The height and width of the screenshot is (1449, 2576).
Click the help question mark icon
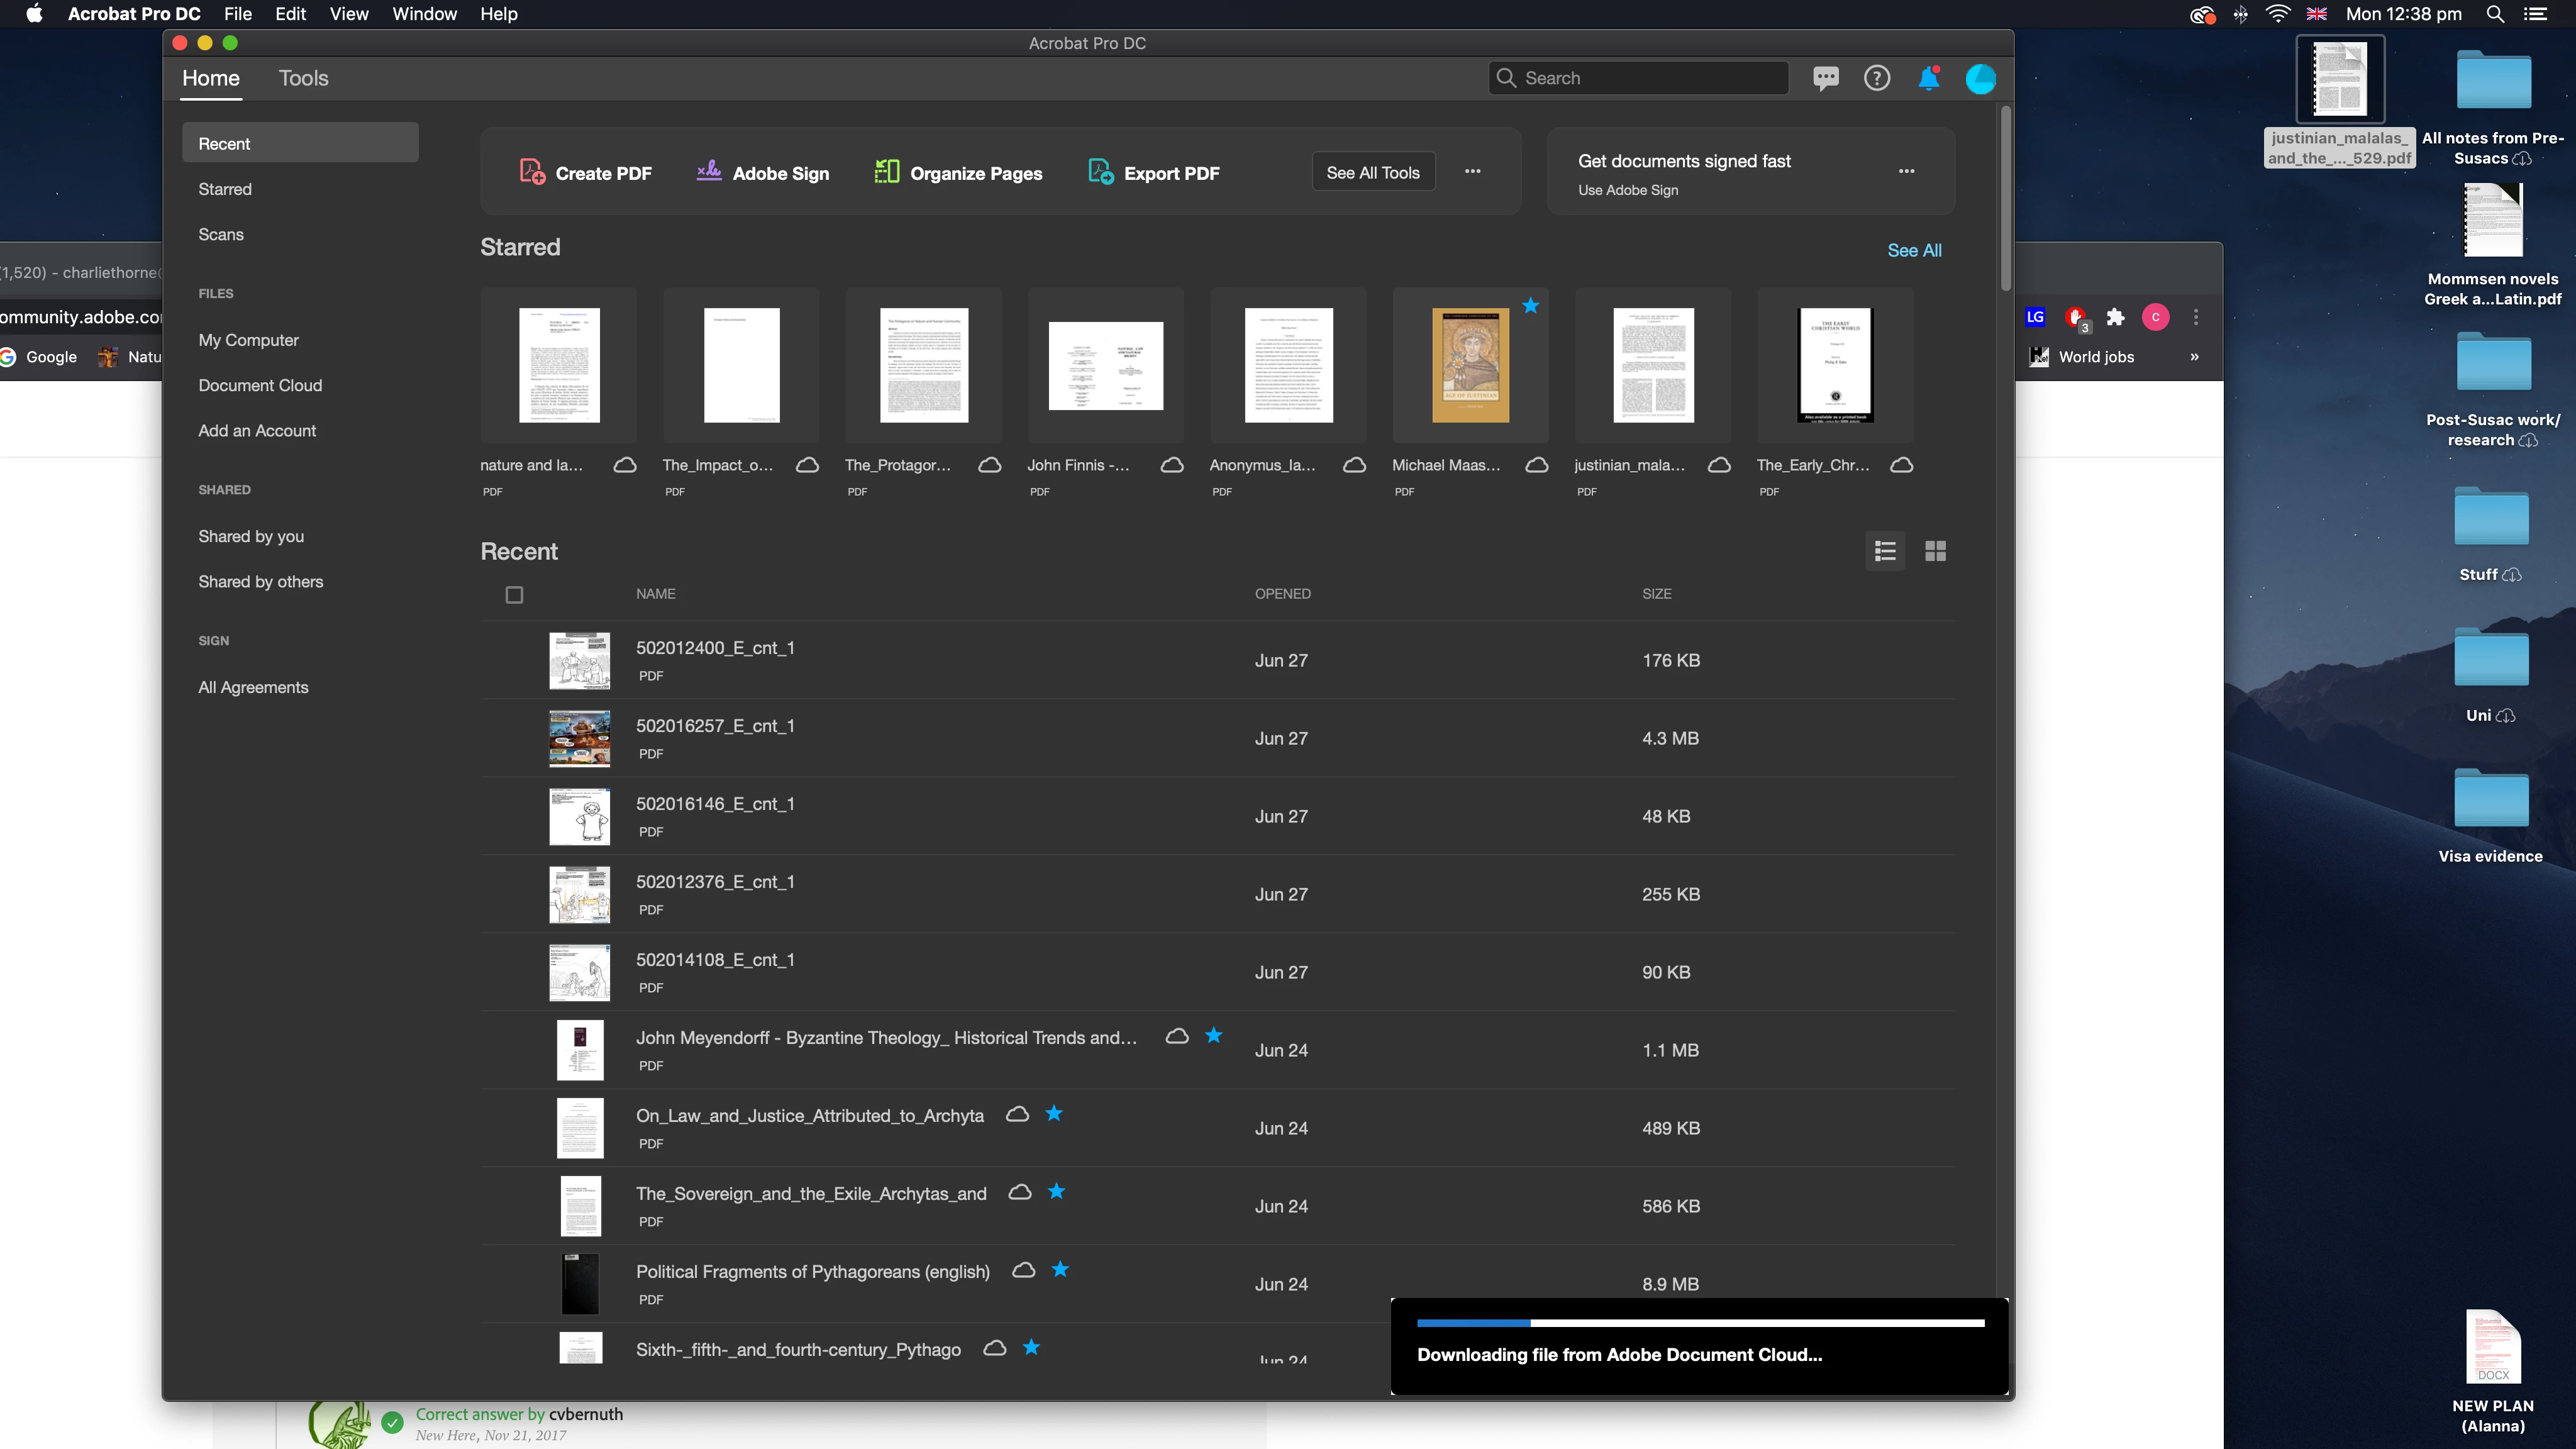[x=1877, y=78]
